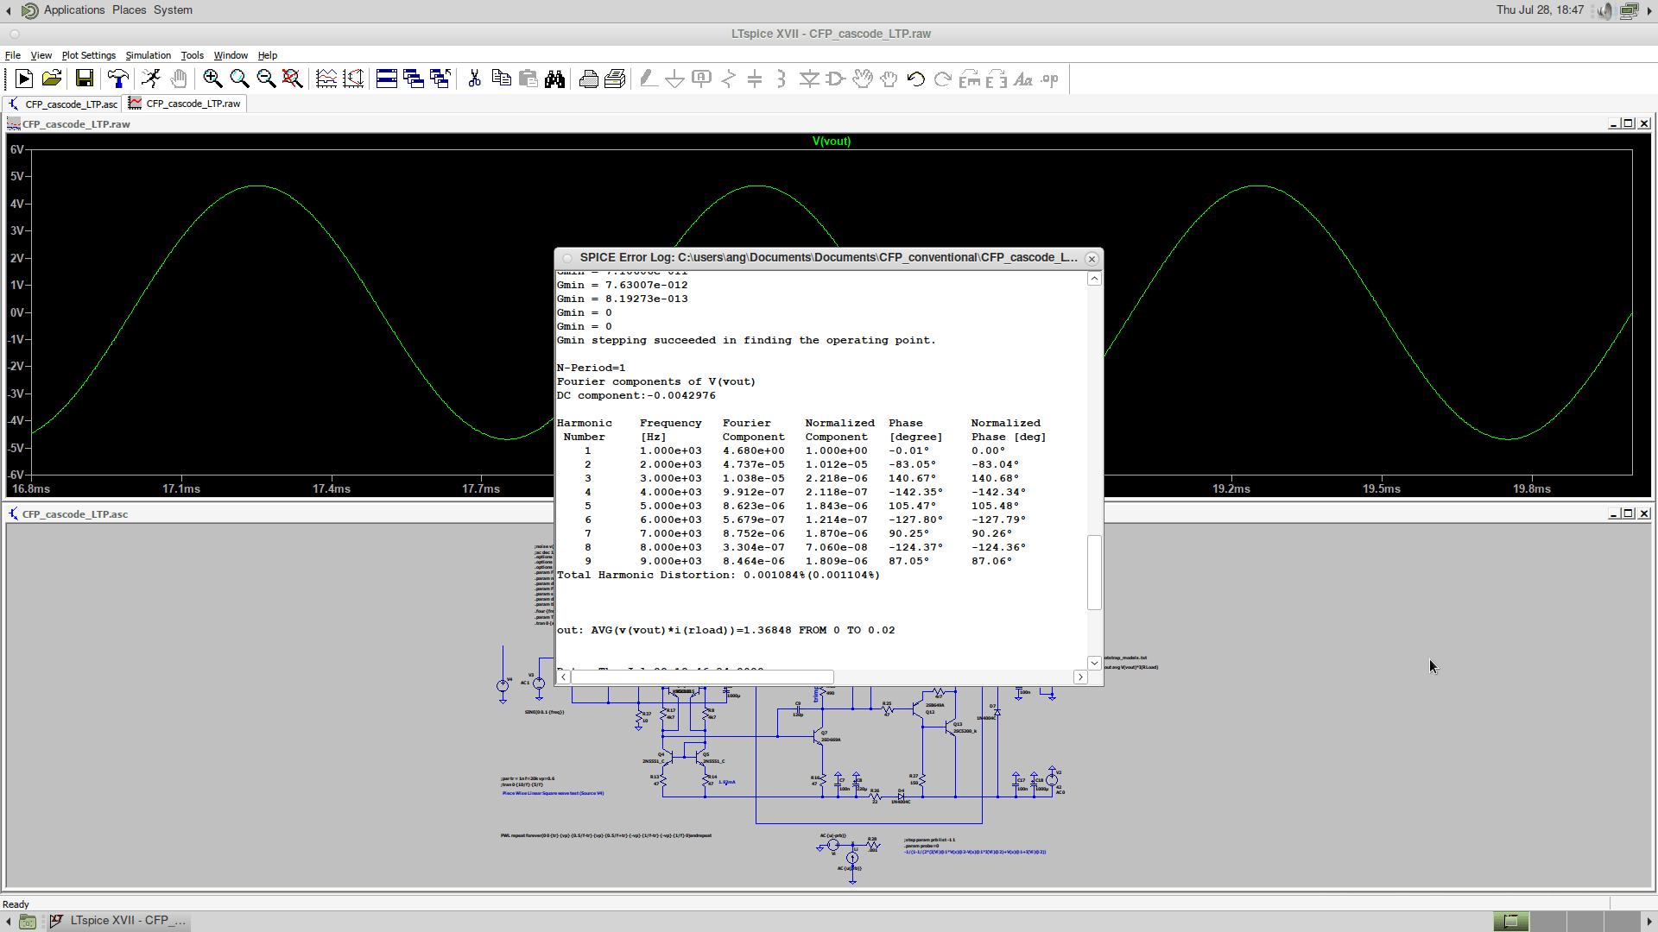
Task: Click the Place Diode icon
Action: tap(809, 79)
